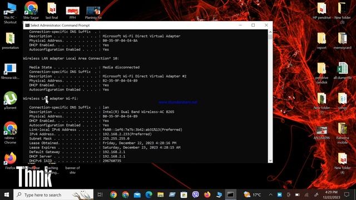Maximize the Command Prompt window
356x200 pixels.
click(x=253, y=25)
